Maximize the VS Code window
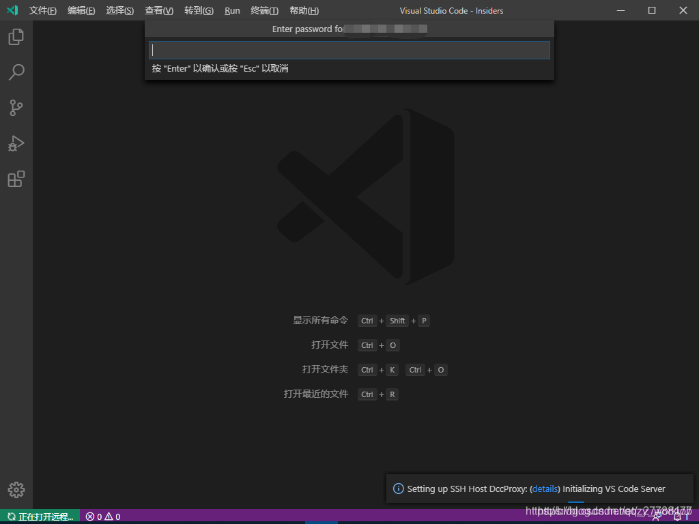This screenshot has height=524, width=699. 652,10
